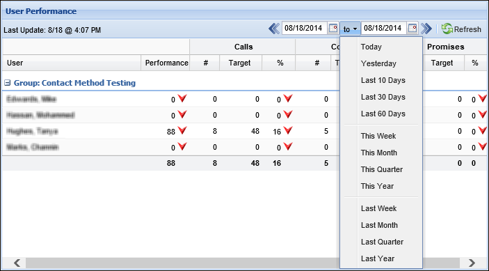Click the start date input field

coord(305,29)
